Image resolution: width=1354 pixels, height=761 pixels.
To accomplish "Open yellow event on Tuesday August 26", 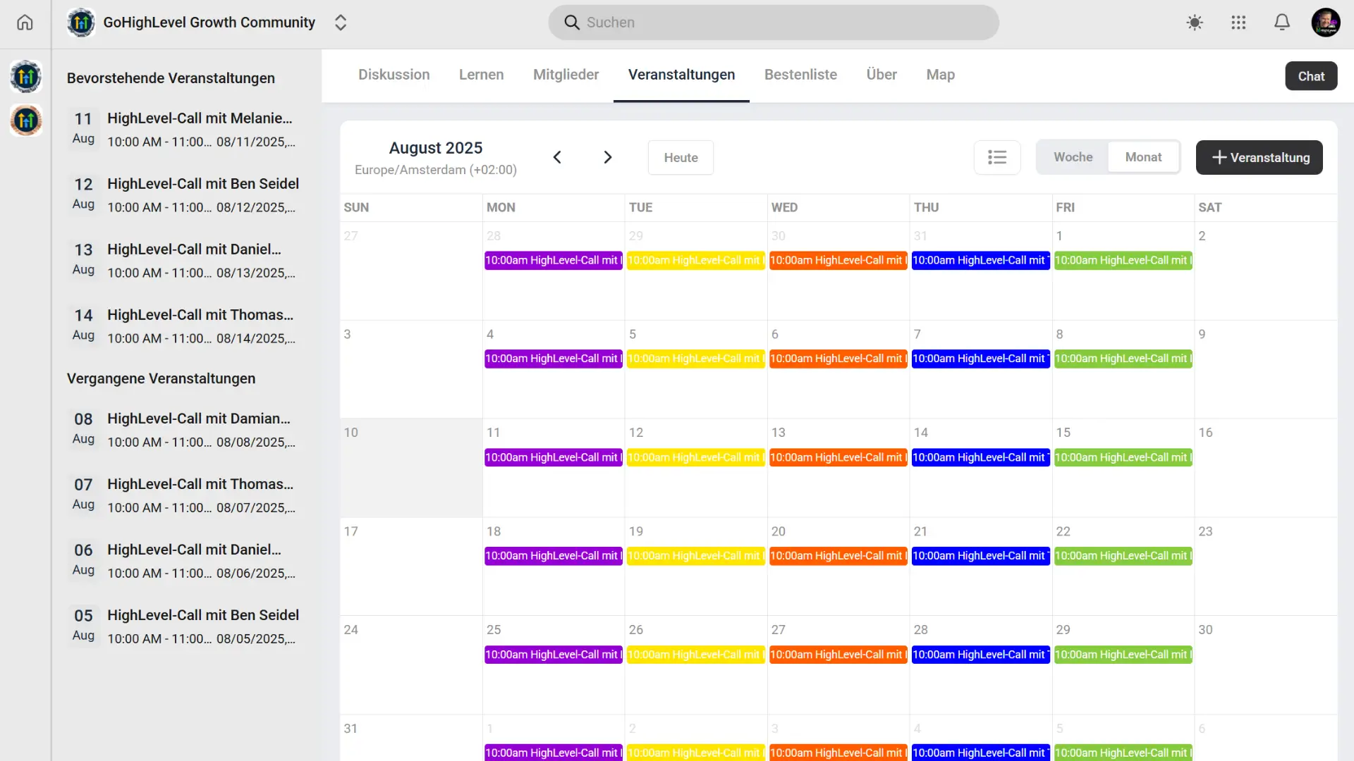I will (696, 655).
